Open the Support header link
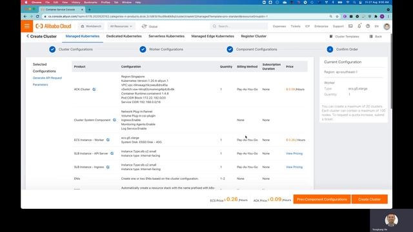Image resolution: width=413 pixels, height=232 pixels. (338, 26)
